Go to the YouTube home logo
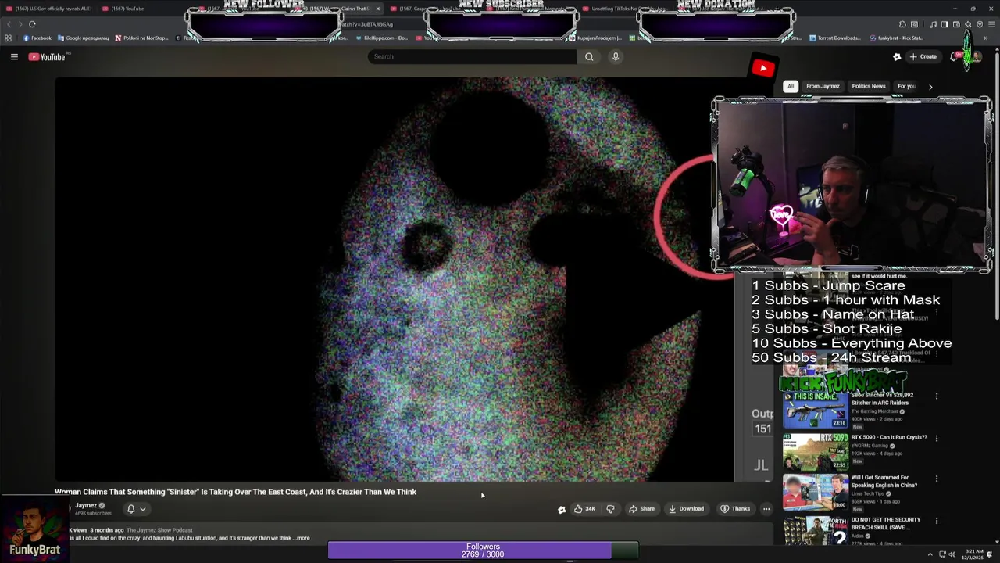This screenshot has width=1000, height=563. pyautogui.click(x=47, y=56)
